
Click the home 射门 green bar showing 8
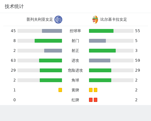click(48, 41)
